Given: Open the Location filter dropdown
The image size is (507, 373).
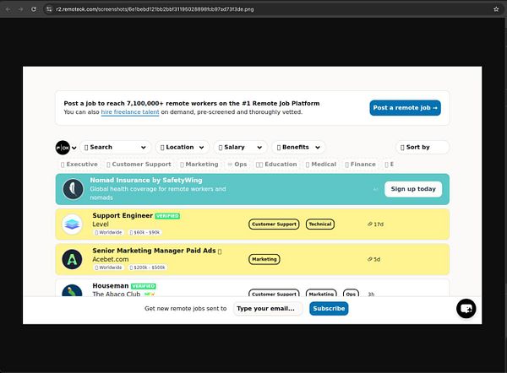Looking at the screenshot, I should 183,148.
